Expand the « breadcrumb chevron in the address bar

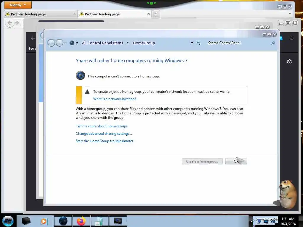[77, 43]
